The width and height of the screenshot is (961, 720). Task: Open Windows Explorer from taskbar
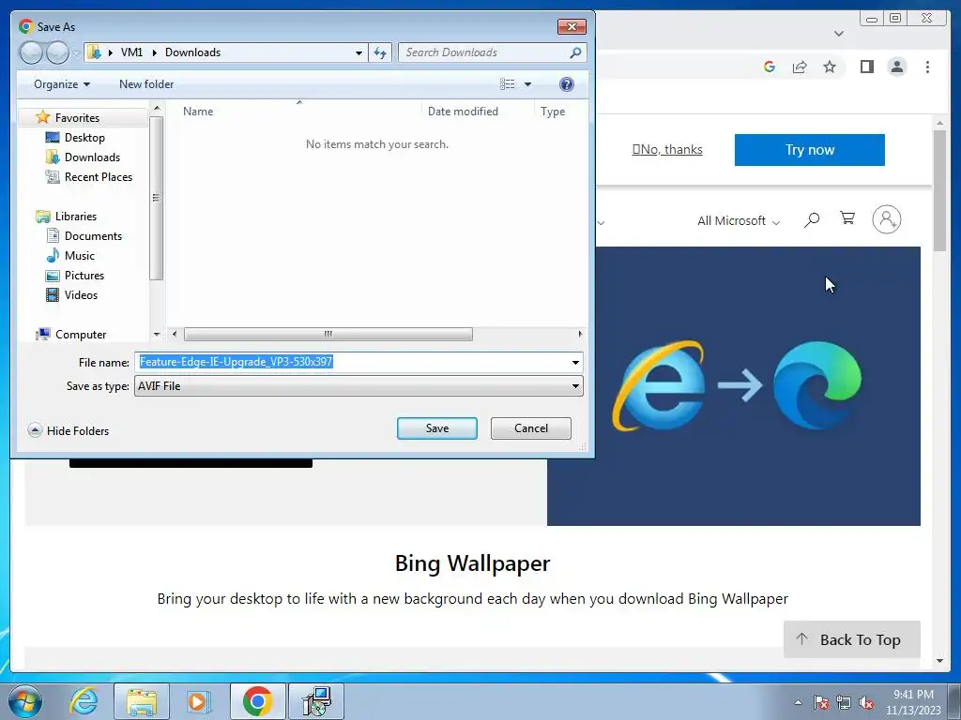[142, 701]
